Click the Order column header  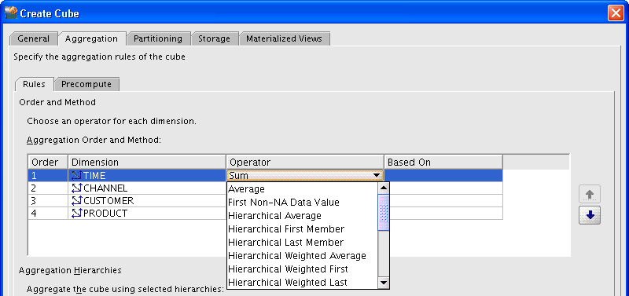48,163
